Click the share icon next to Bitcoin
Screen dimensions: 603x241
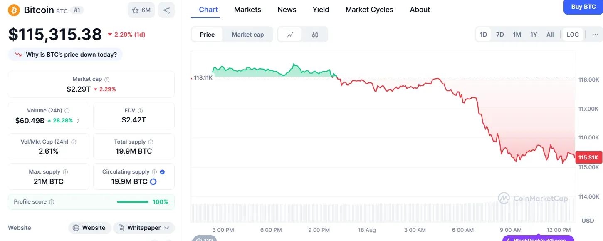point(166,10)
